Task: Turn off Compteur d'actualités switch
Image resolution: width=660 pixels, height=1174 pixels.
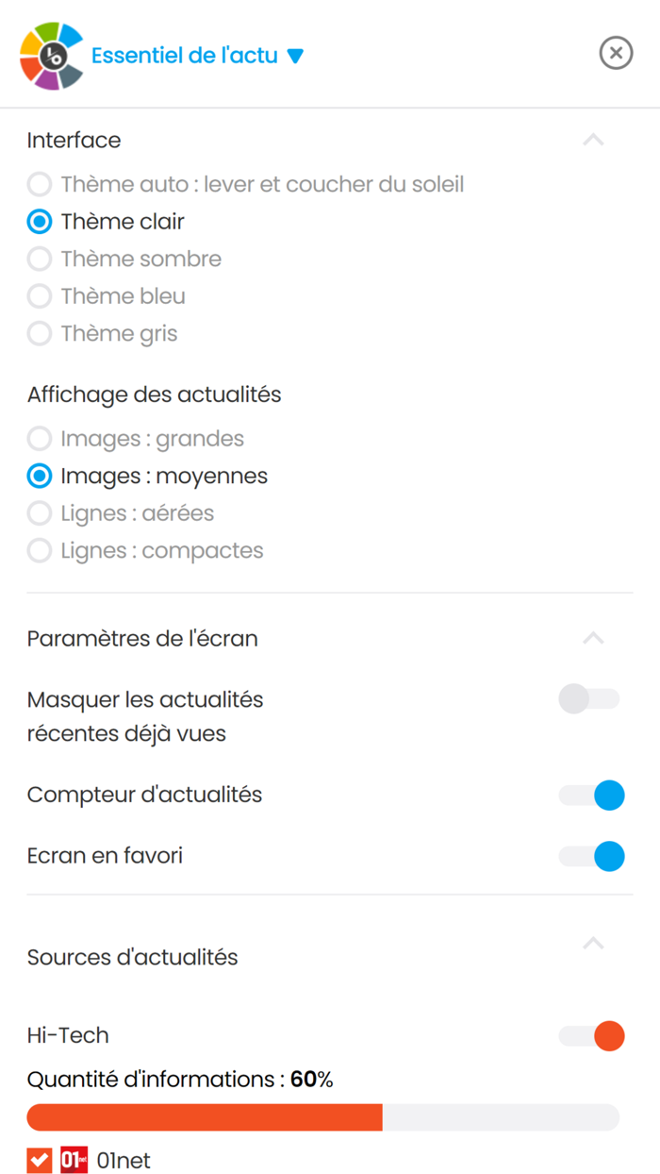Action: 592,796
